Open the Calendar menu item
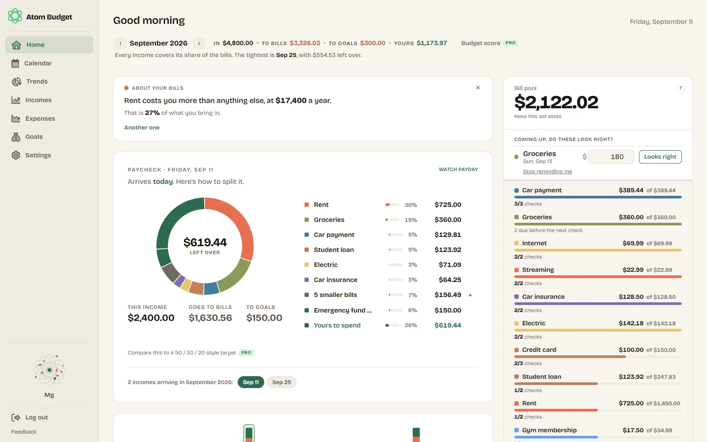The height and width of the screenshot is (442, 707). (49, 63)
